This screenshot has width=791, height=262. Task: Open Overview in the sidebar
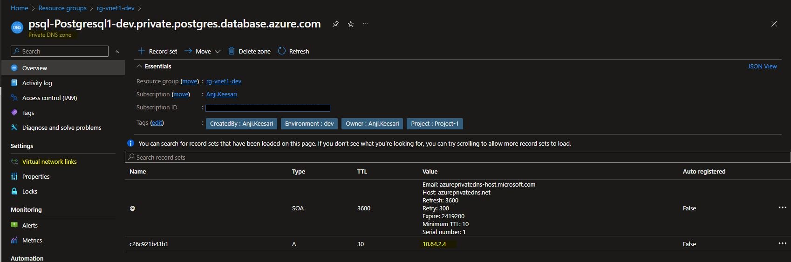[63, 68]
